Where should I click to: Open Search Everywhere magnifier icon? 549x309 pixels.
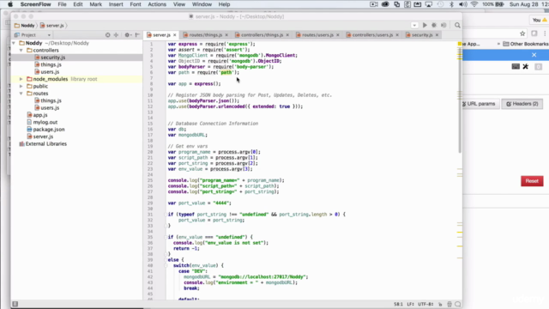tap(457, 25)
